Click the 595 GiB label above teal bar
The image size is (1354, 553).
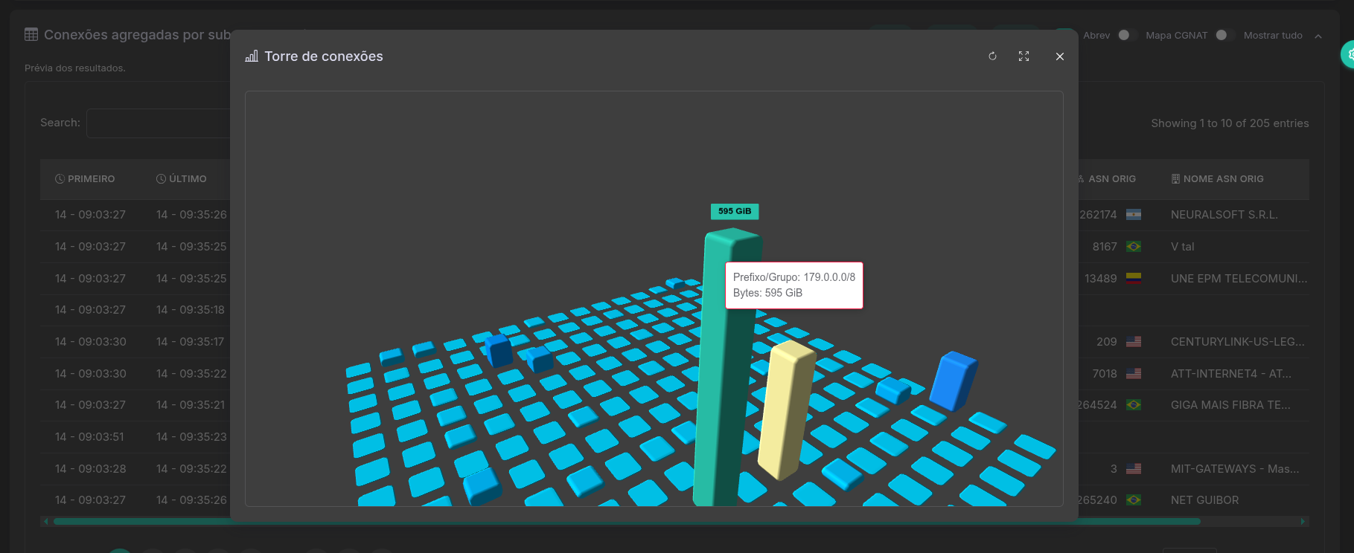pos(734,211)
